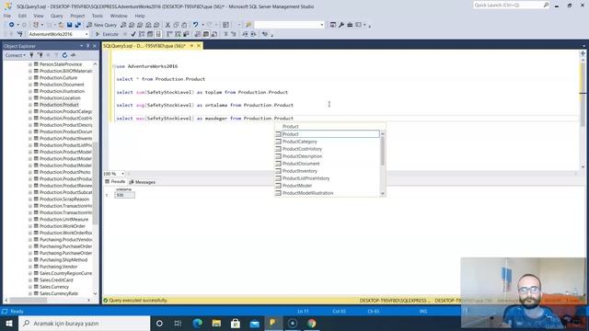Open File Explorer from the taskbar

216,323
